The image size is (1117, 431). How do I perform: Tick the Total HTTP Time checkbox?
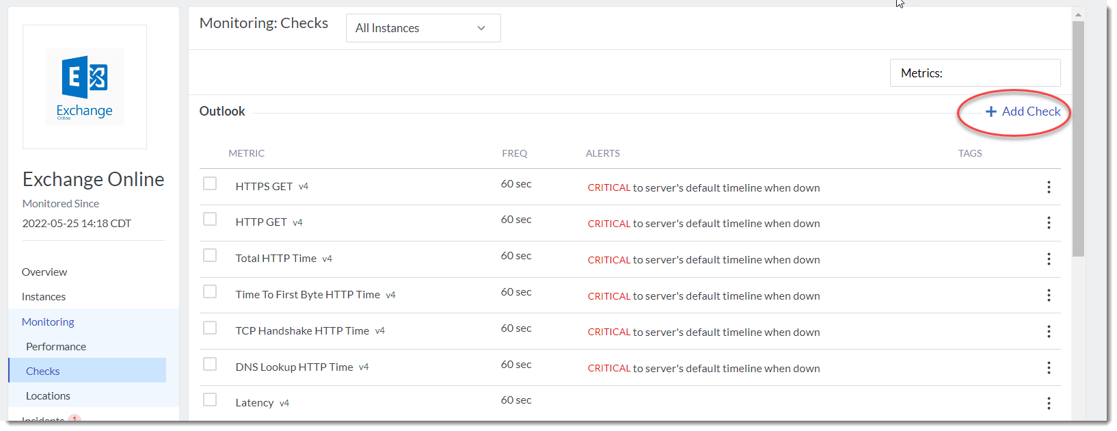coord(210,255)
